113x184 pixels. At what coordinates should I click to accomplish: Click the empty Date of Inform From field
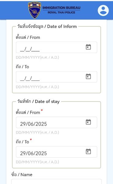coord(56,47)
